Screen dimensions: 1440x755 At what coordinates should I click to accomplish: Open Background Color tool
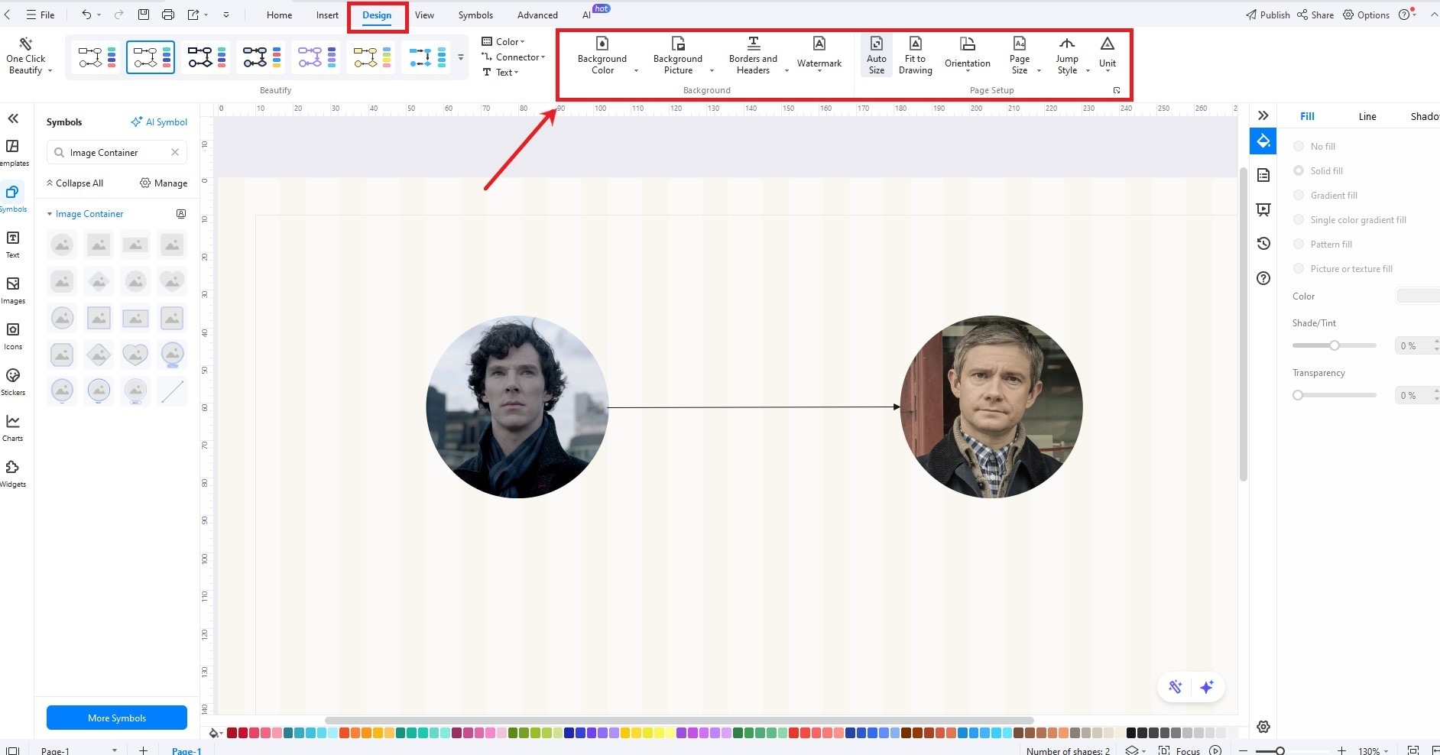point(602,56)
